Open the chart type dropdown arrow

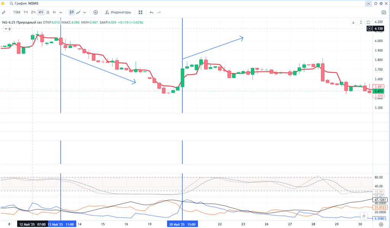[x=85, y=12]
